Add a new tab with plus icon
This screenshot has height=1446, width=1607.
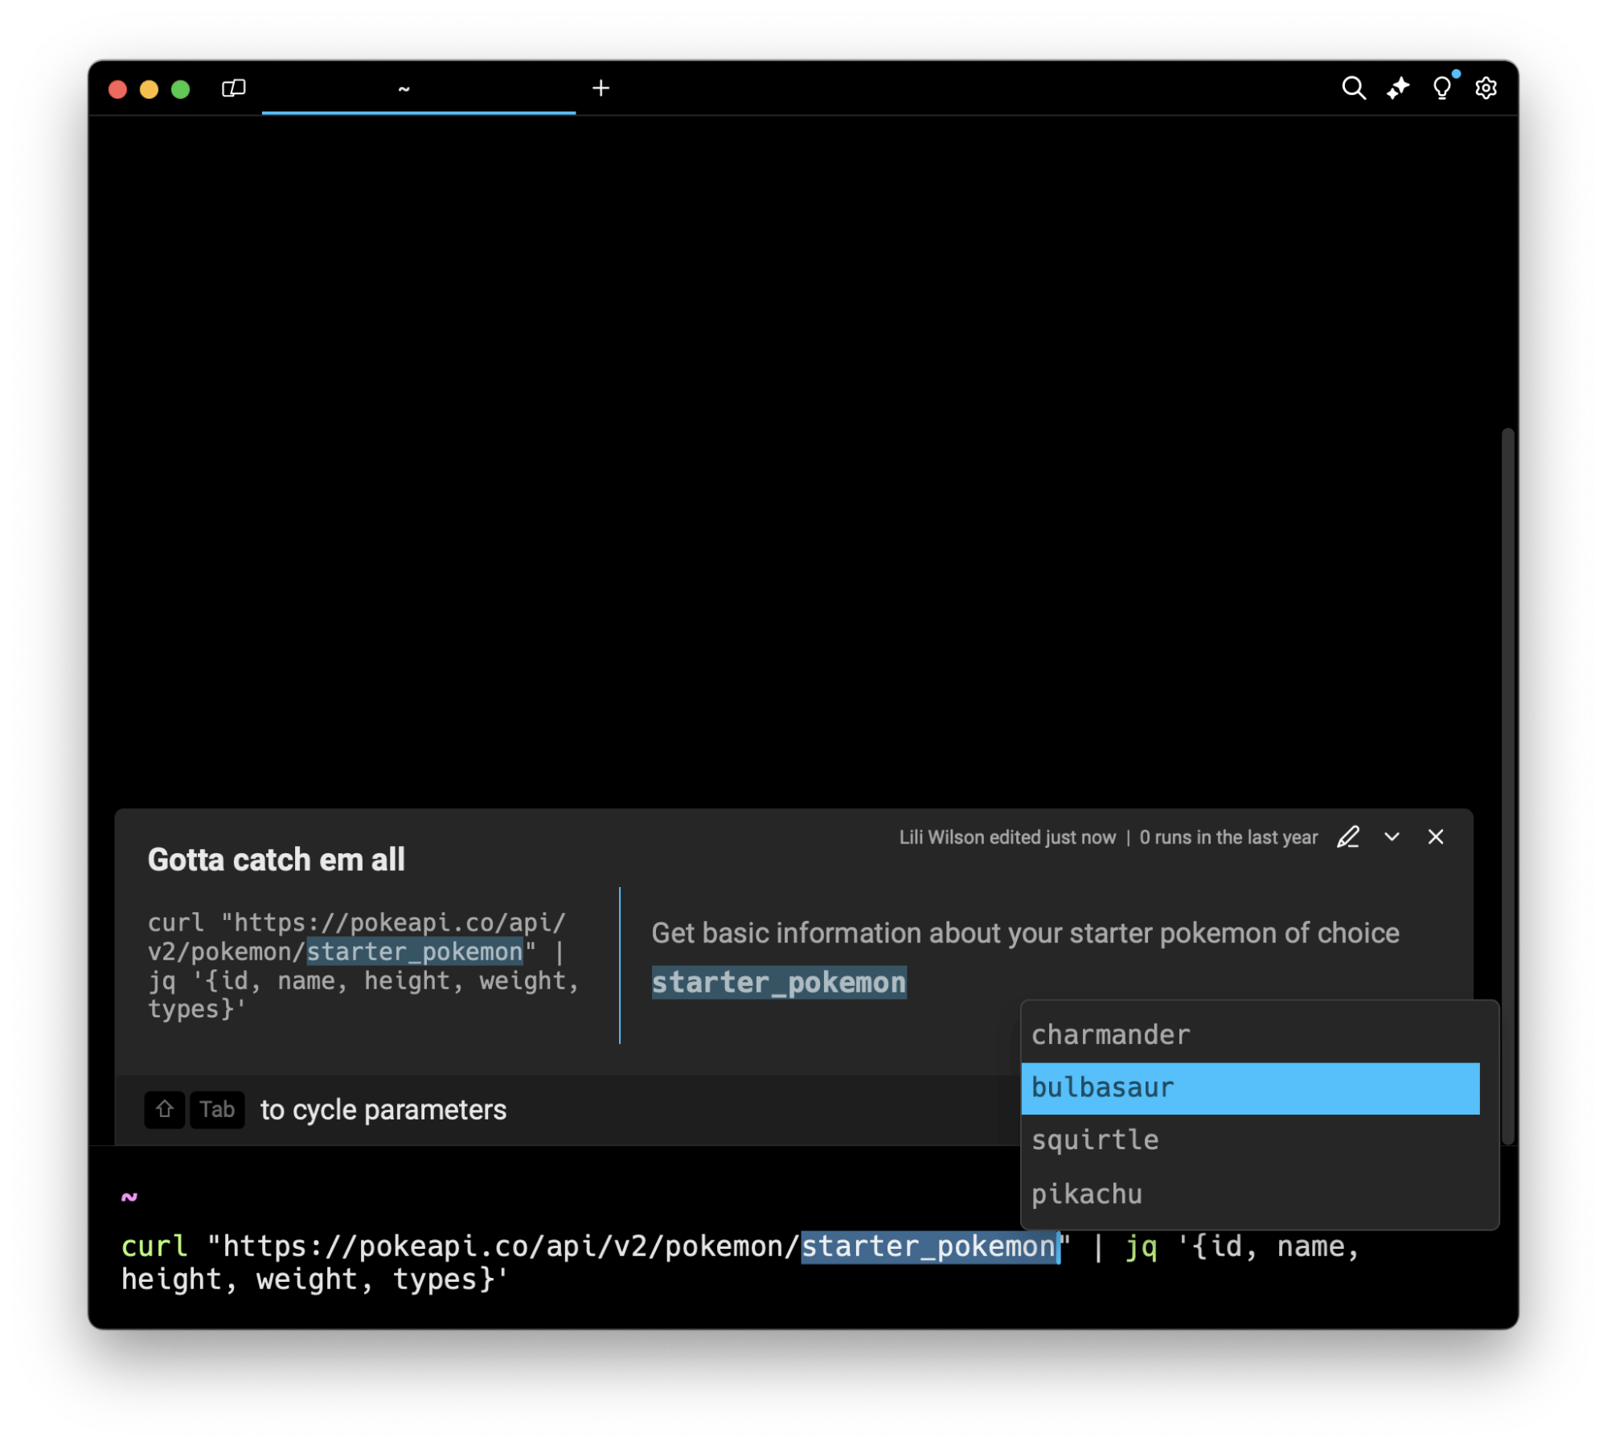[601, 88]
